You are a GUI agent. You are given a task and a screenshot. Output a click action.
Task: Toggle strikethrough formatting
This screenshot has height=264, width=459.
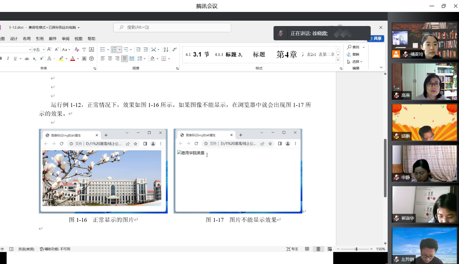27,59
